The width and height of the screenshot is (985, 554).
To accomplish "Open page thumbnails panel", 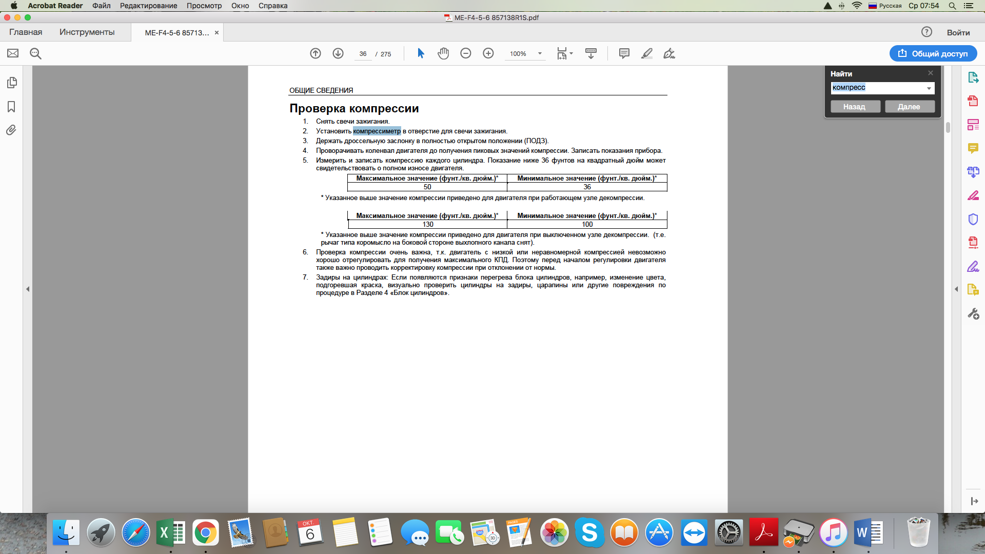I will click(x=12, y=83).
